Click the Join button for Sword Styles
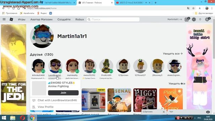This screenshot has height=121, width=215. coord(63,93)
